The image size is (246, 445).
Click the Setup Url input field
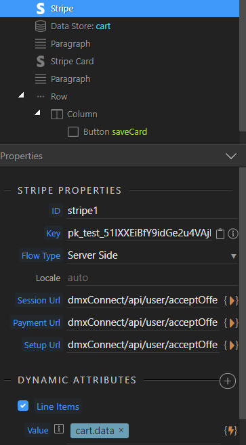(x=143, y=345)
